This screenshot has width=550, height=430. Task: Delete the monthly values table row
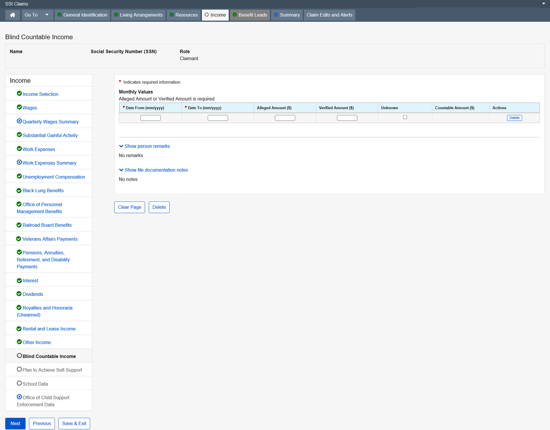point(514,118)
